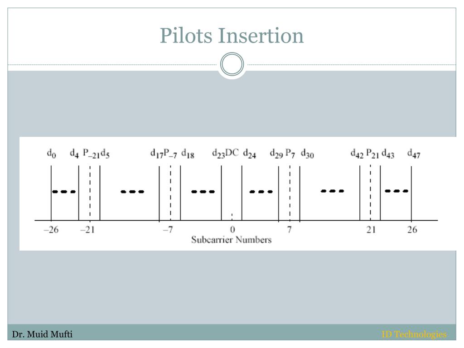Click the 26 subcarrier number
The image size is (464, 348).
pos(412,230)
